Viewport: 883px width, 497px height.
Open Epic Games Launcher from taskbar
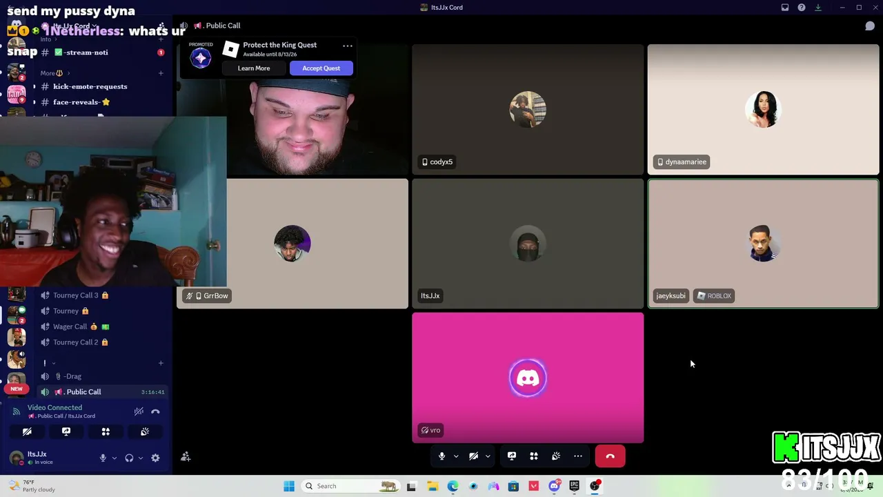574,486
